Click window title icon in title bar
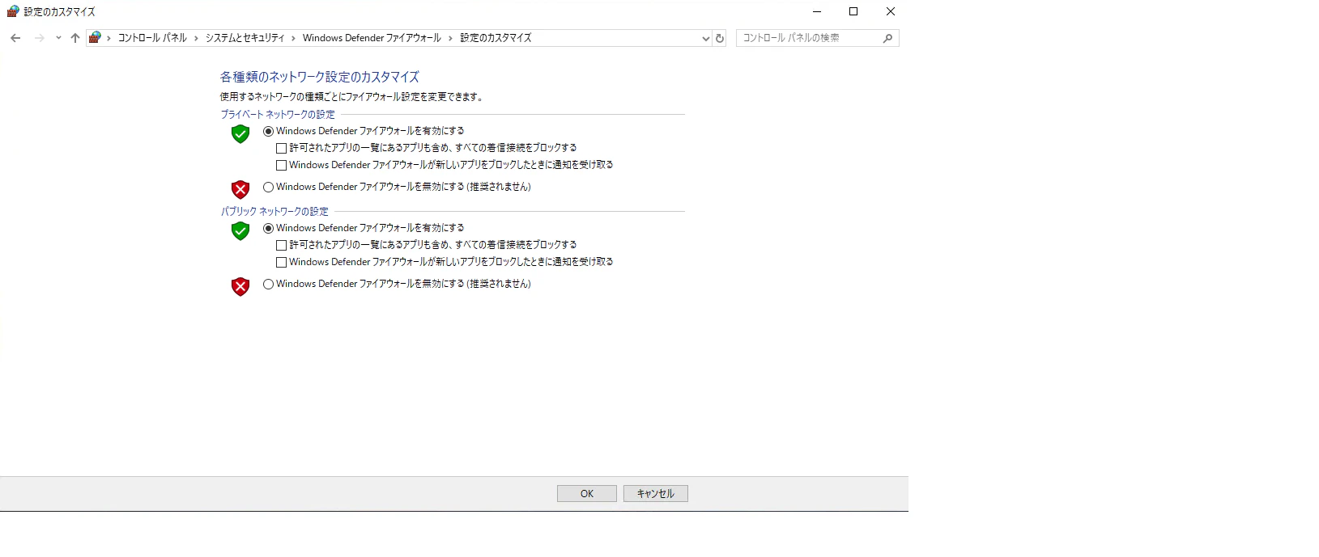Viewport: 1319px width, 557px height. [x=13, y=11]
